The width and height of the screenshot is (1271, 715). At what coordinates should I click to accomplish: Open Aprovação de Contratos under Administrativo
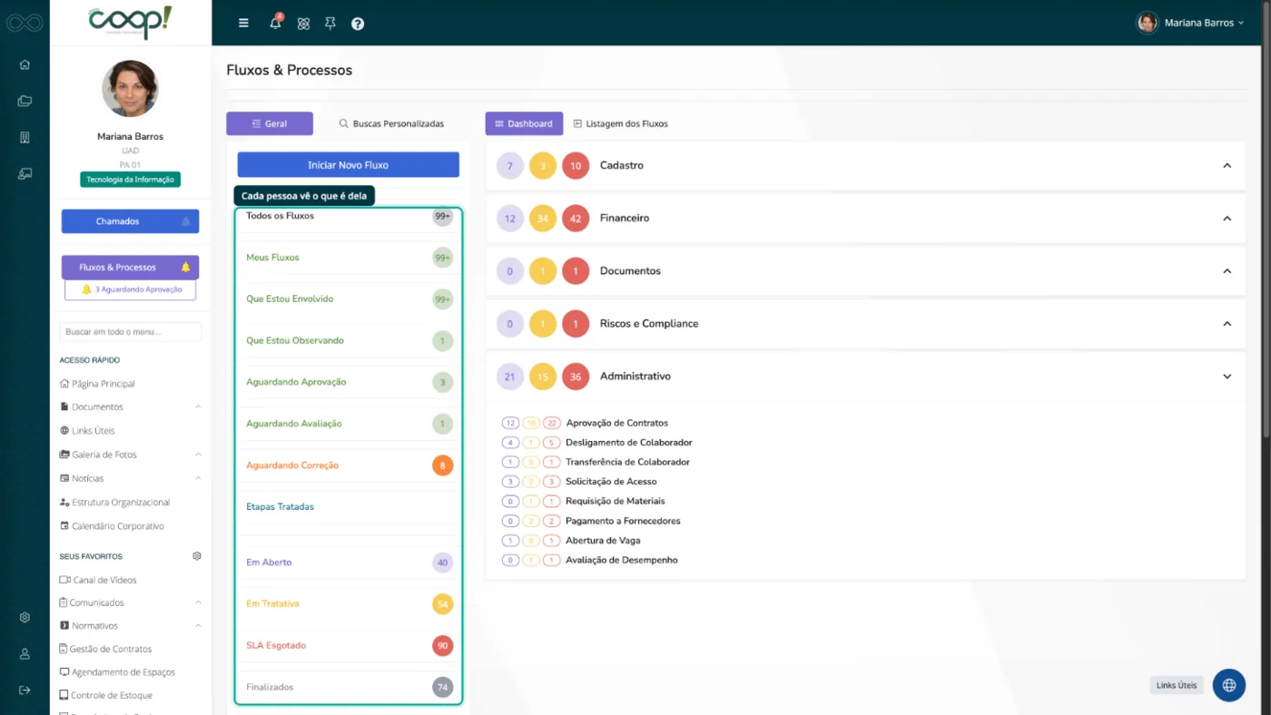tap(616, 423)
